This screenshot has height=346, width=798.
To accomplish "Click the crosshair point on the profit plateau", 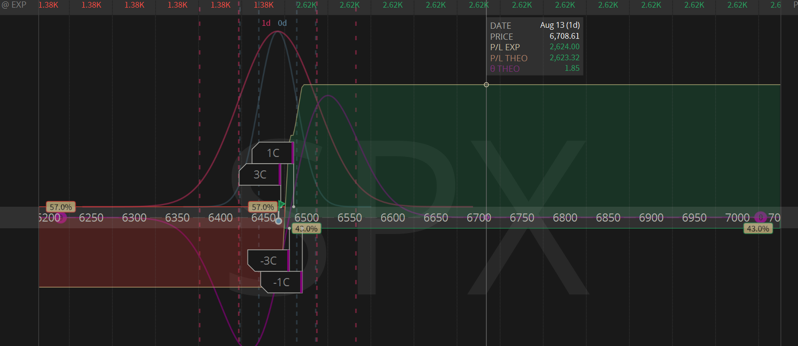I will point(486,85).
